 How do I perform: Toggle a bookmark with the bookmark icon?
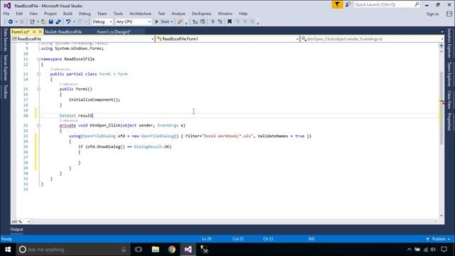(230, 22)
